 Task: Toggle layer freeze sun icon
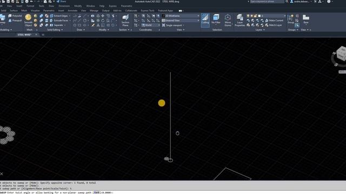[x=252, y=16]
